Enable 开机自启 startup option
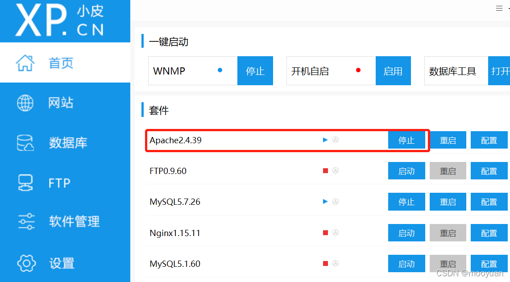Viewport: 510px width, 282px height. [x=393, y=71]
